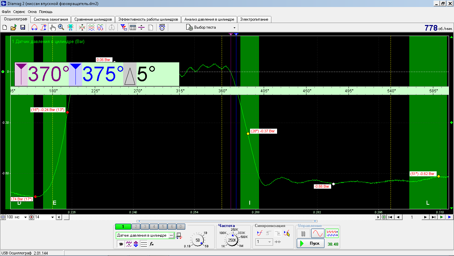Click the green plus icon on navigation bar

(x=384, y=217)
